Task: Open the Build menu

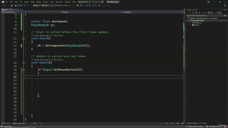Action: [32, 2]
